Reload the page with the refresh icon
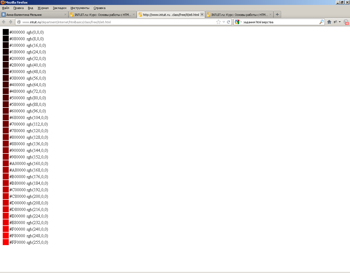350x273 pixels. tap(228, 22)
